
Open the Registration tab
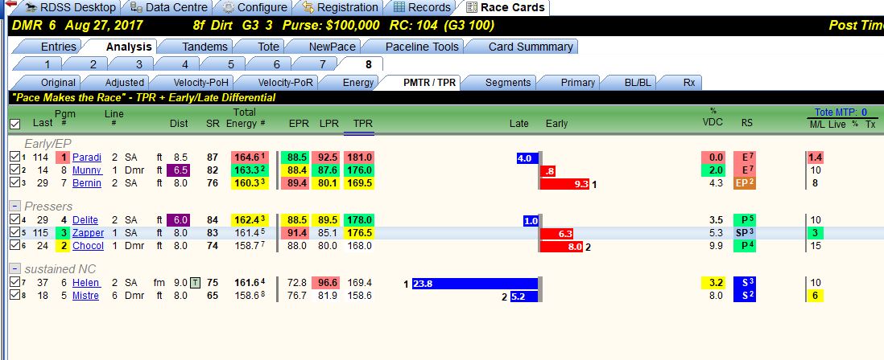[x=340, y=7]
